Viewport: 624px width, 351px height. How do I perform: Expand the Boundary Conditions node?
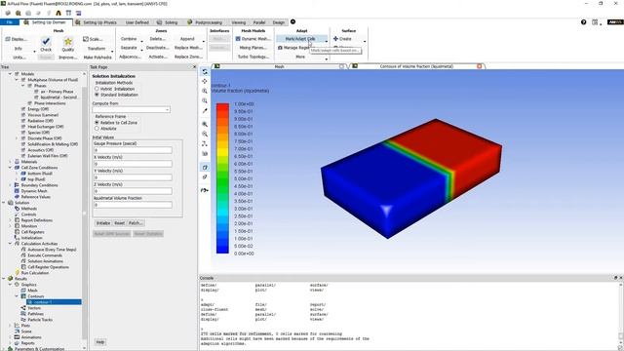tap(11, 185)
